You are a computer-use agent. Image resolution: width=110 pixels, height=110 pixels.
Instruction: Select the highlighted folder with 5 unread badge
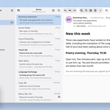[x=7, y=23]
